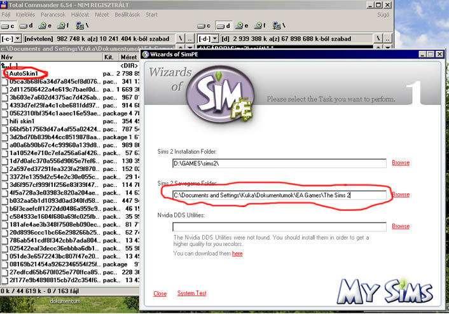Click file icon beside 1d7d0afc370a556d9065e7fef6
Screen dimensions: 449x314
click(x=4, y=161)
